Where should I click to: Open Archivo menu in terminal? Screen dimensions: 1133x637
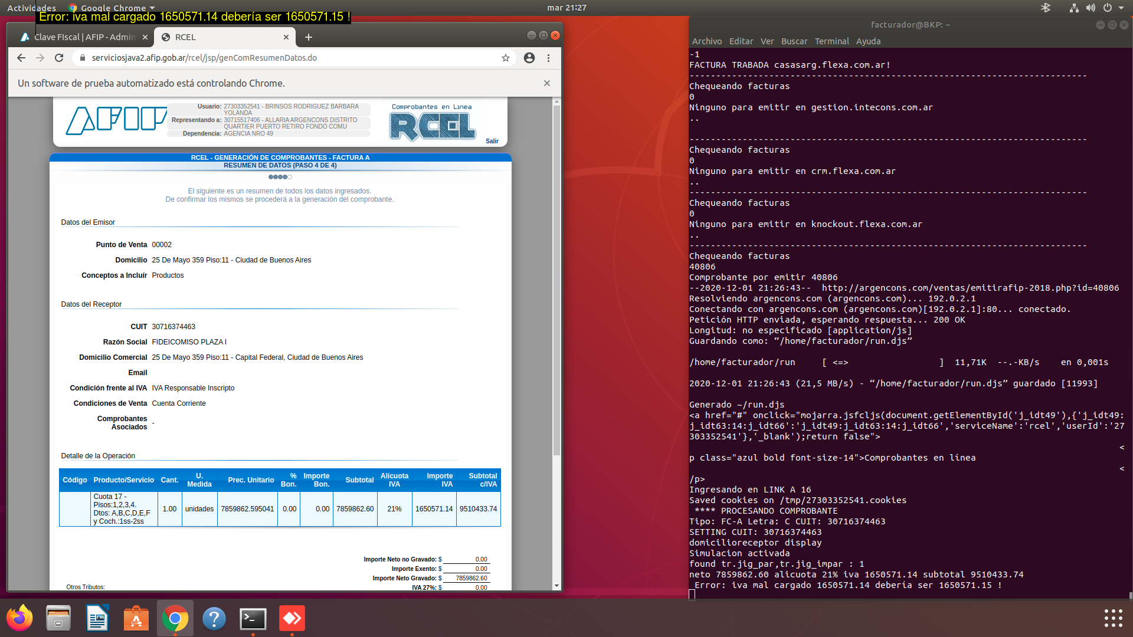[x=707, y=41]
